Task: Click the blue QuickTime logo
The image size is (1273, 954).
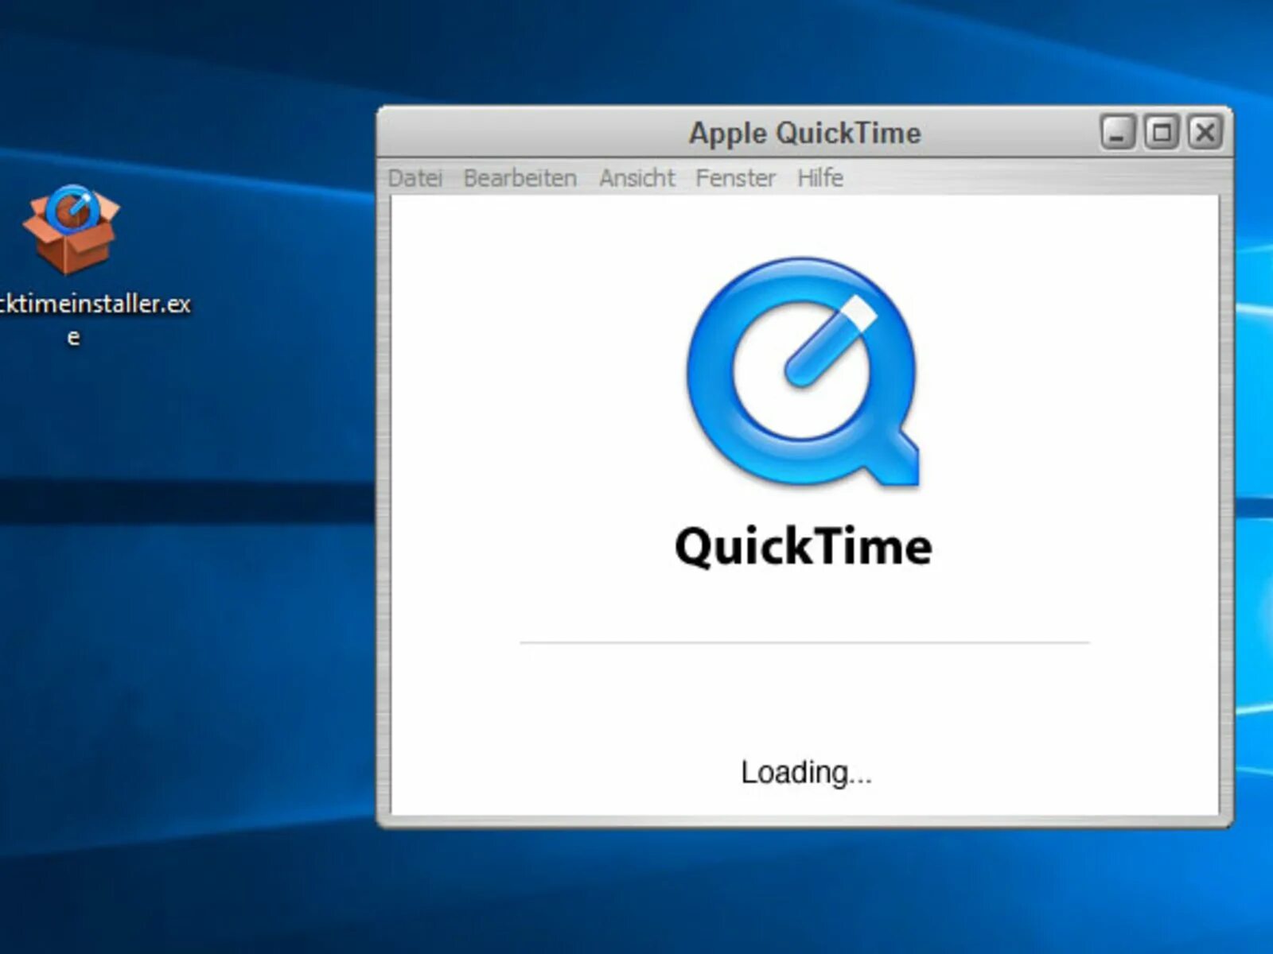Action: tap(804, 371)
